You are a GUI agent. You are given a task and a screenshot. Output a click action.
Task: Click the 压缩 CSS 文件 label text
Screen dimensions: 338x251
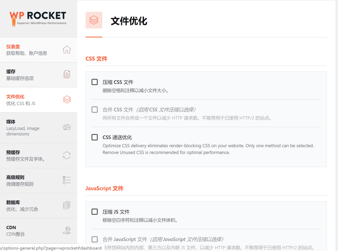tap(118, 82)
